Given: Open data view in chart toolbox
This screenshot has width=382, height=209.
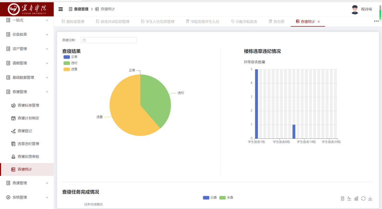Looking at the screenshot, I should click(x=343, y=198).
